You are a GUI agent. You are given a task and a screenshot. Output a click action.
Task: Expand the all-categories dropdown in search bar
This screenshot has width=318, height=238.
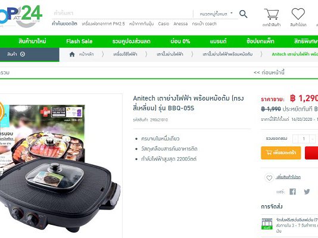pos(216,14)
